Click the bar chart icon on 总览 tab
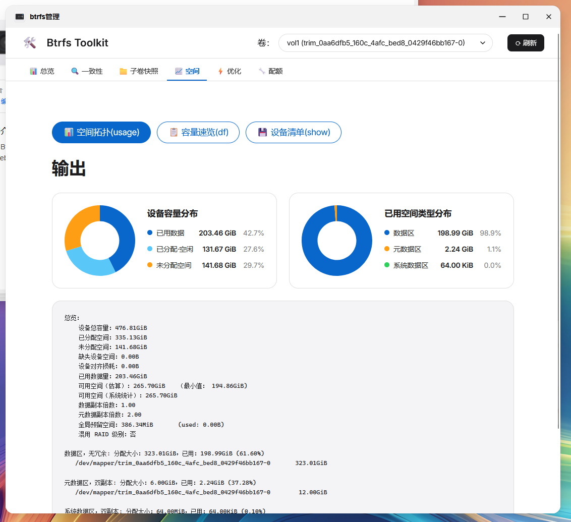 (x=33, y=71)
